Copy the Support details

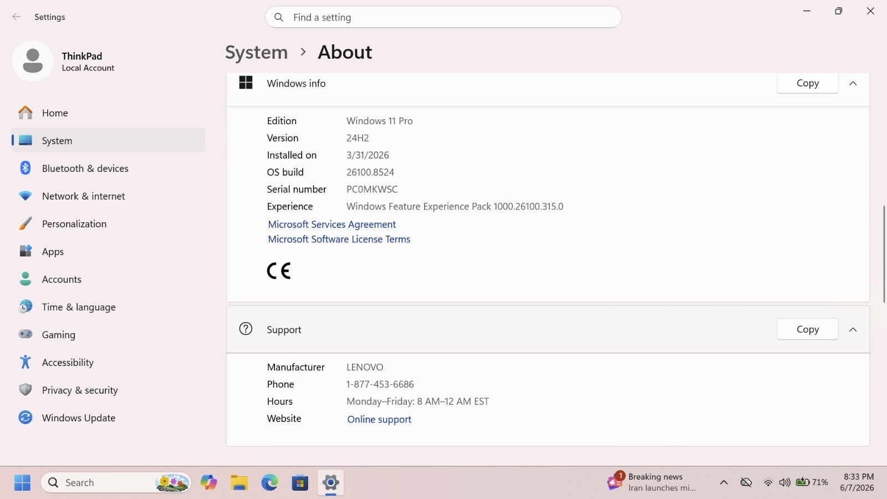[807, 329]
